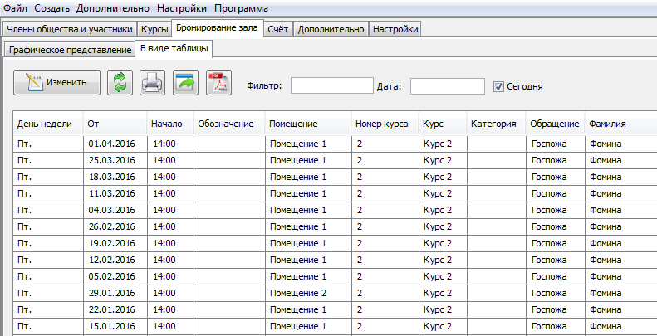Screen dimensions: 657x336
Task: Click the Изменить edit button
Action: pyautogui.click(x=57, y=82)
